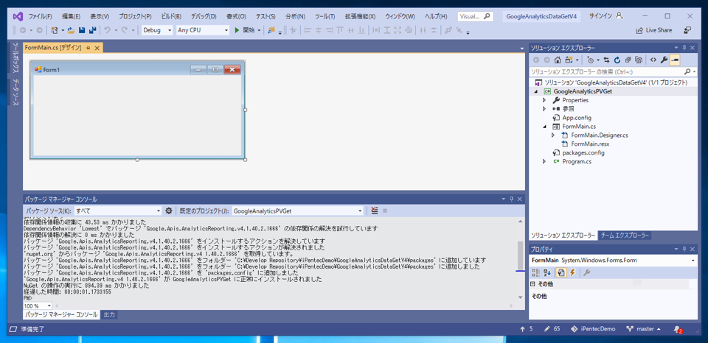
Task: Collapse the FormMain.cs tree node
Action: tap(544, 126)
